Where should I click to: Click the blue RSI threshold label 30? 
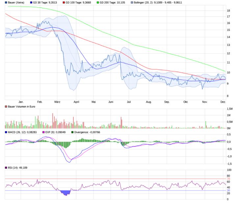[x=228, y=191]
